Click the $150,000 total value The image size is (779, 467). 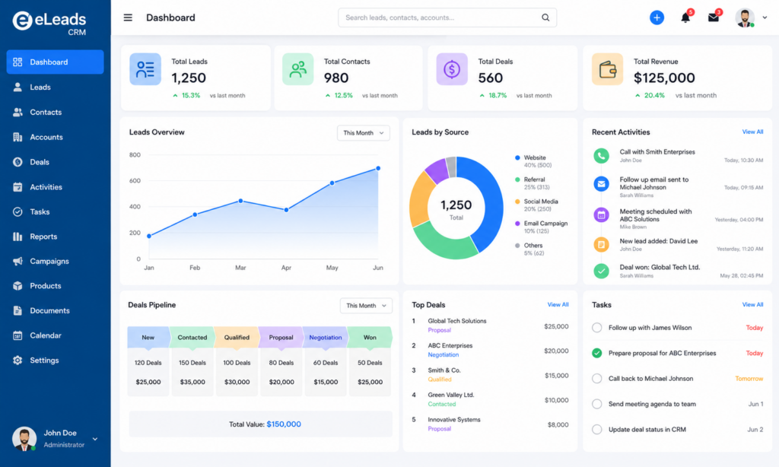pos(284,424)
